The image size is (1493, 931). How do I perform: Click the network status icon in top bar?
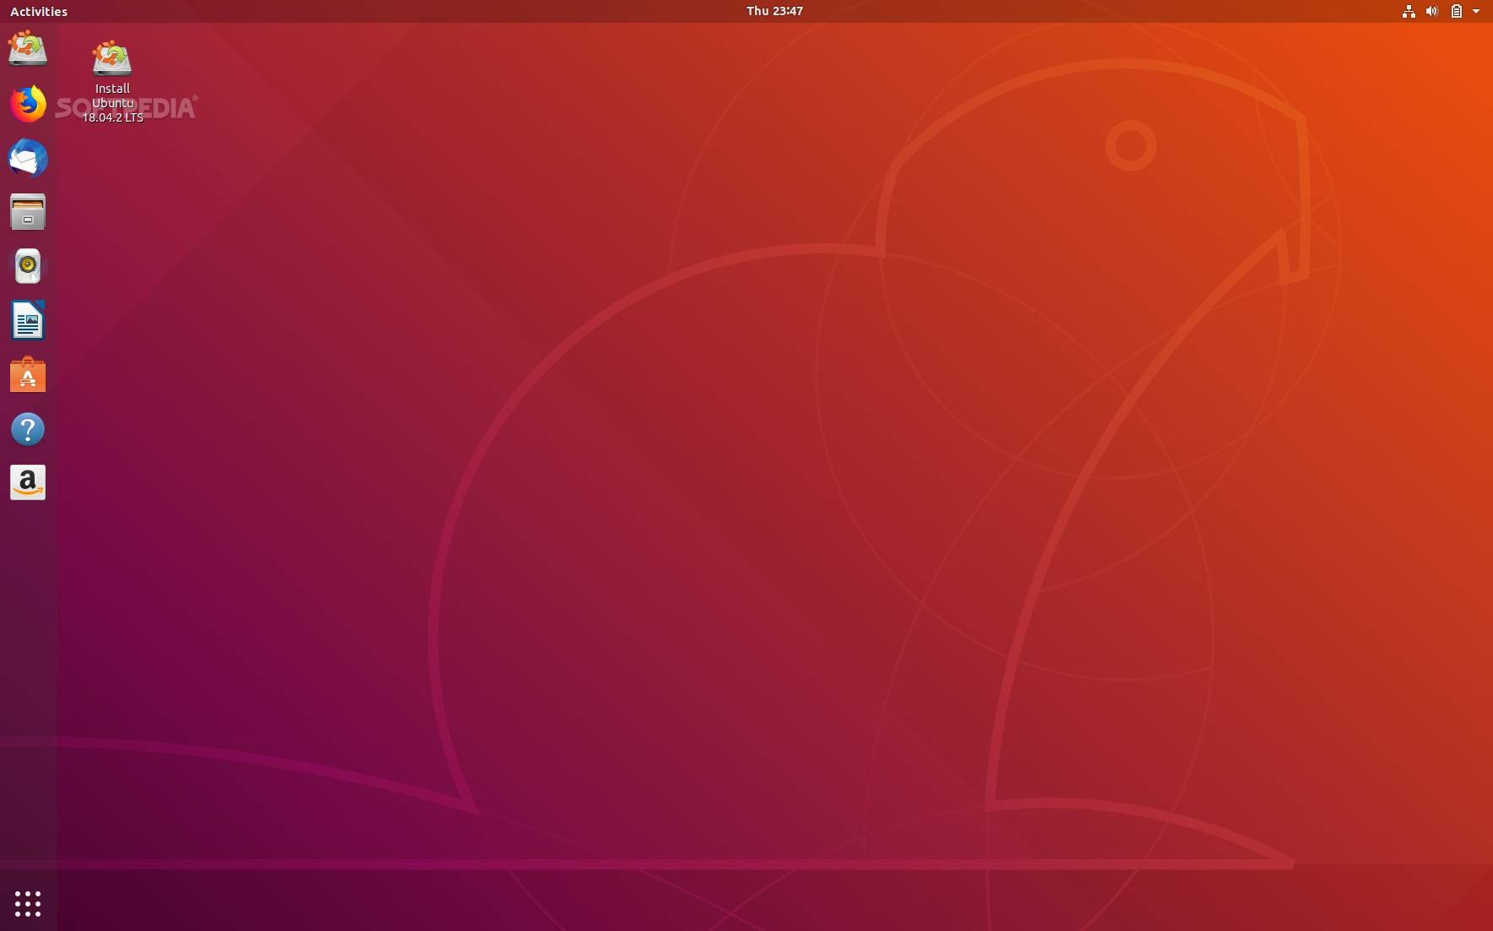[1409, 11]
